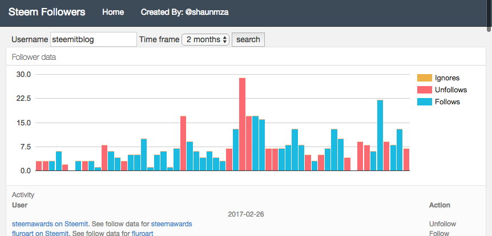Open Created By: @shaunmza link
Image resolution: width=492 pixels, height=236 pixels.
184,12
